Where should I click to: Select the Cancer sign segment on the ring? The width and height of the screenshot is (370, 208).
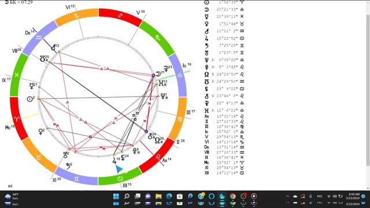[120, 179]
